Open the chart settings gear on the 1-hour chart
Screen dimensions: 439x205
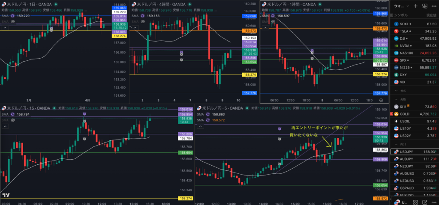coord(382,99)
